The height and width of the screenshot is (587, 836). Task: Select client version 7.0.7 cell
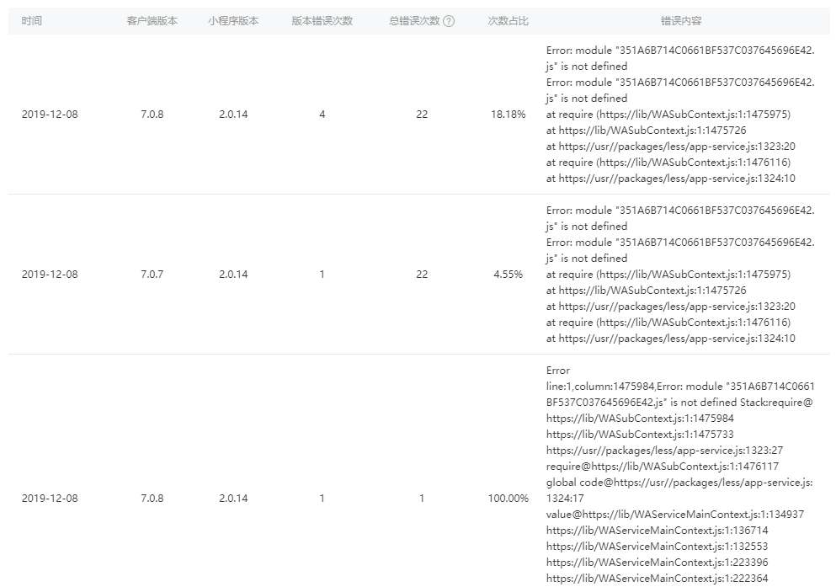[152, 274]
